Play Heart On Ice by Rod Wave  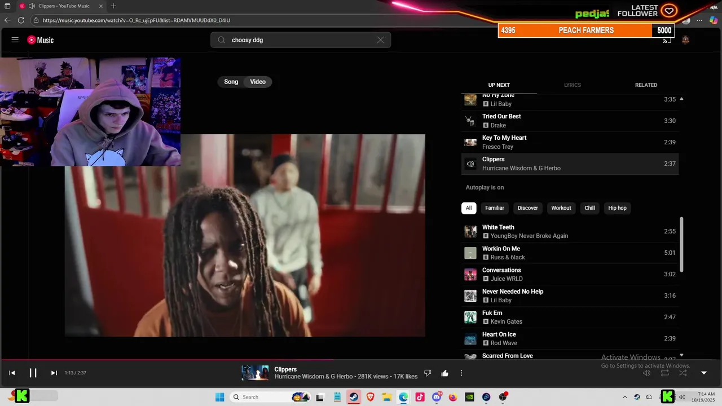(570, 338)
